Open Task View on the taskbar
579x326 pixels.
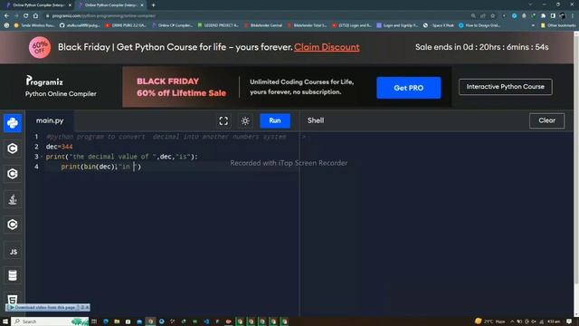94,321
